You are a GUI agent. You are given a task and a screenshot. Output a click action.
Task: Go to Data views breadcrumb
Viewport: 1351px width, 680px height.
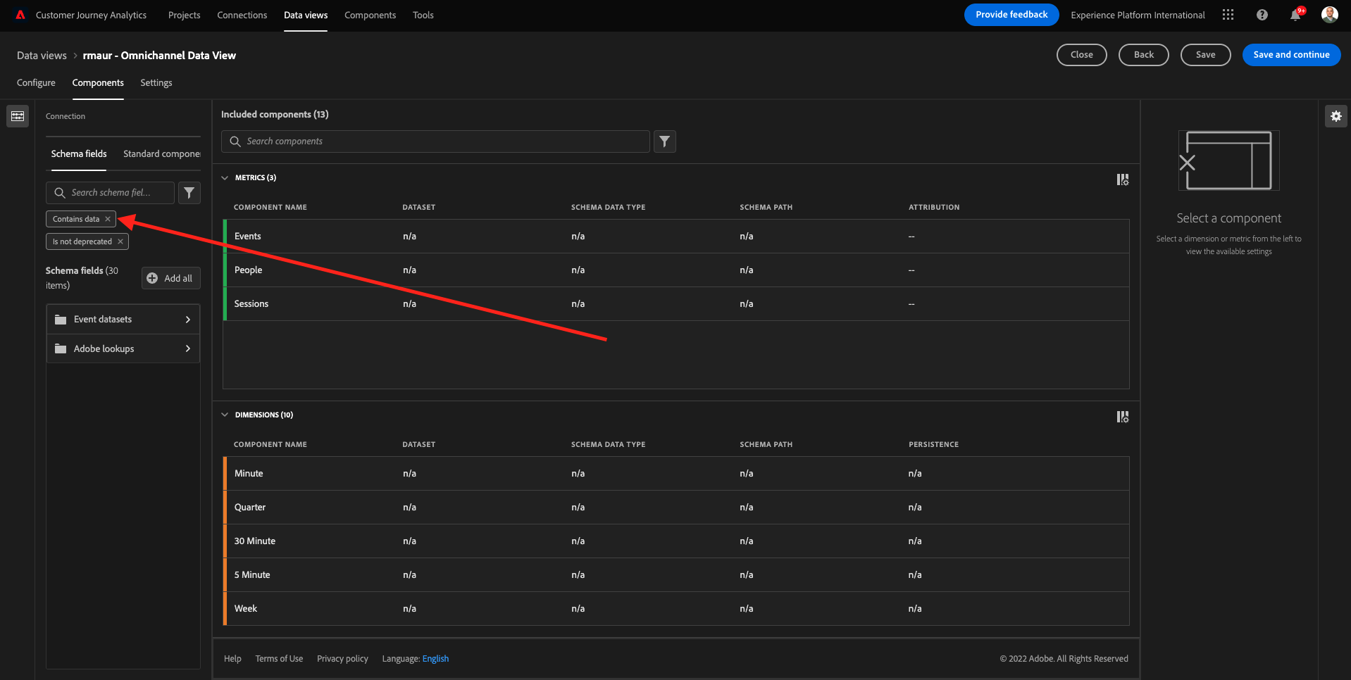pos(42,56)
